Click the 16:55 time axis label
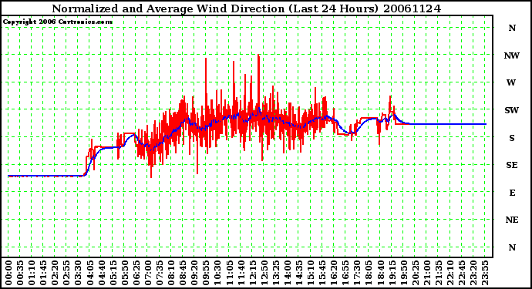 pyautogui.click(x=345, y=273)
